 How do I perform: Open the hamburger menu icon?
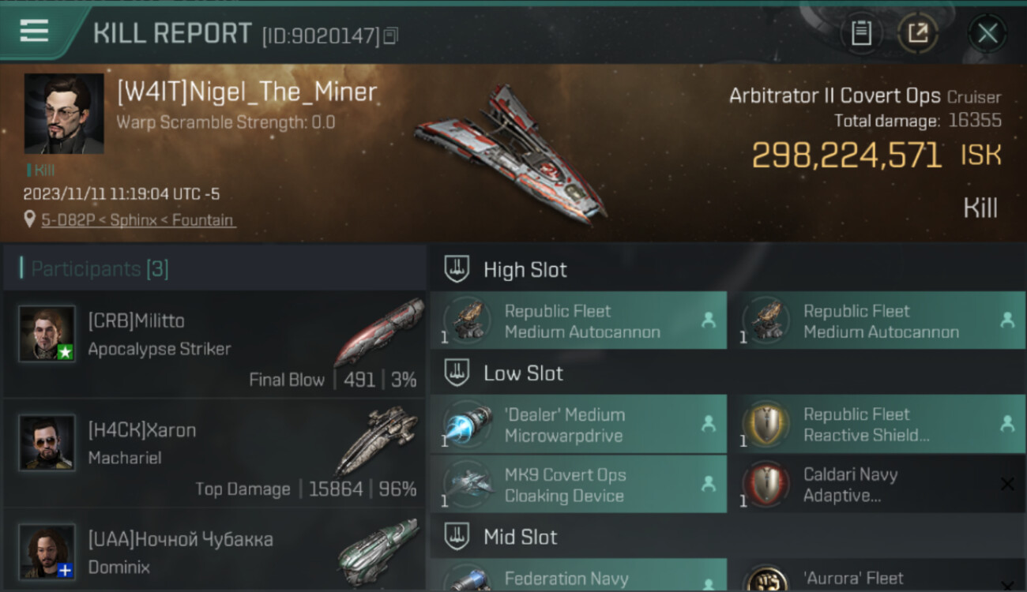click(34, 31)
